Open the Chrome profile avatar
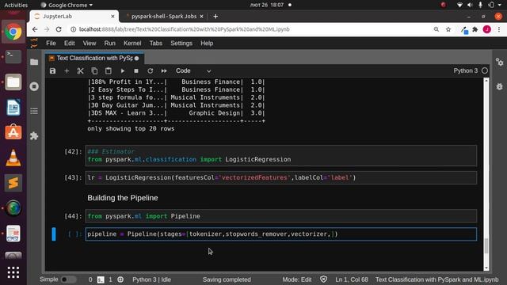 coord(487,29)
